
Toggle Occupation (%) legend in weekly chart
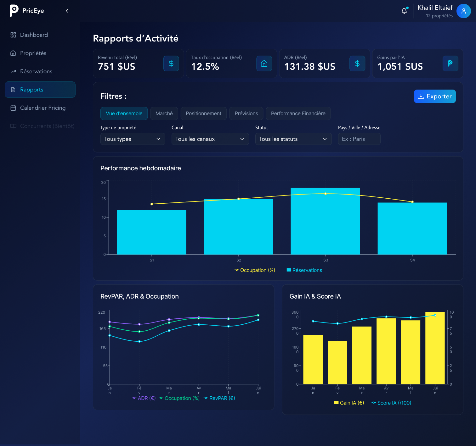(x=255, y=270)
